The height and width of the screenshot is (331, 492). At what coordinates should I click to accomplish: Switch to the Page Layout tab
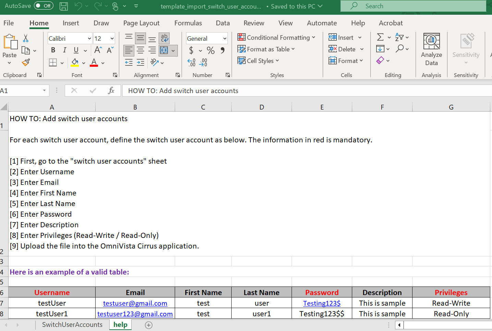(x=141, y=23)
